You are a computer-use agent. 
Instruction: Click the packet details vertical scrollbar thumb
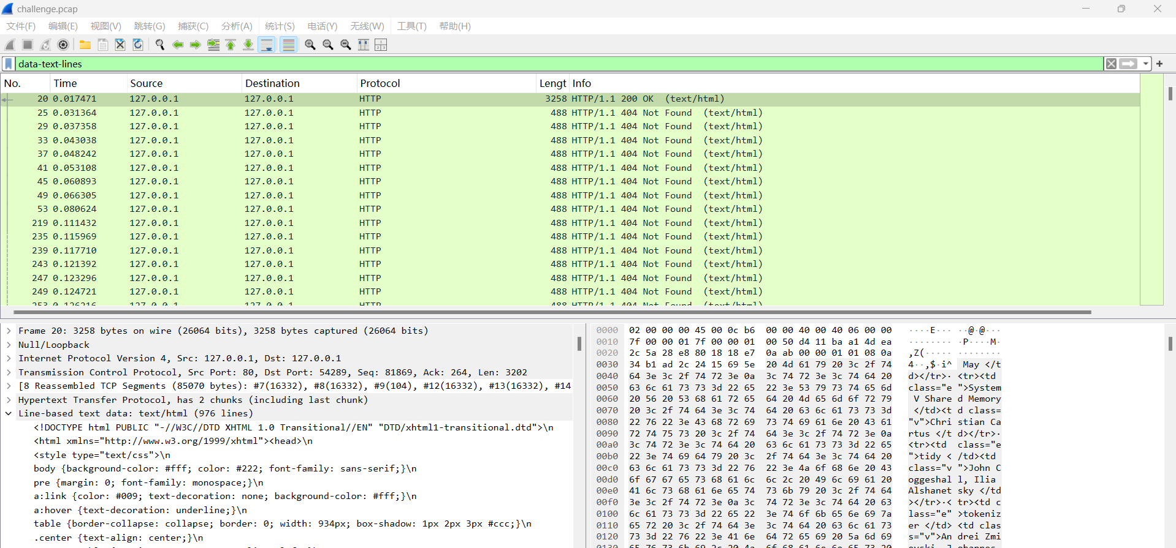(x=579, y=343)
